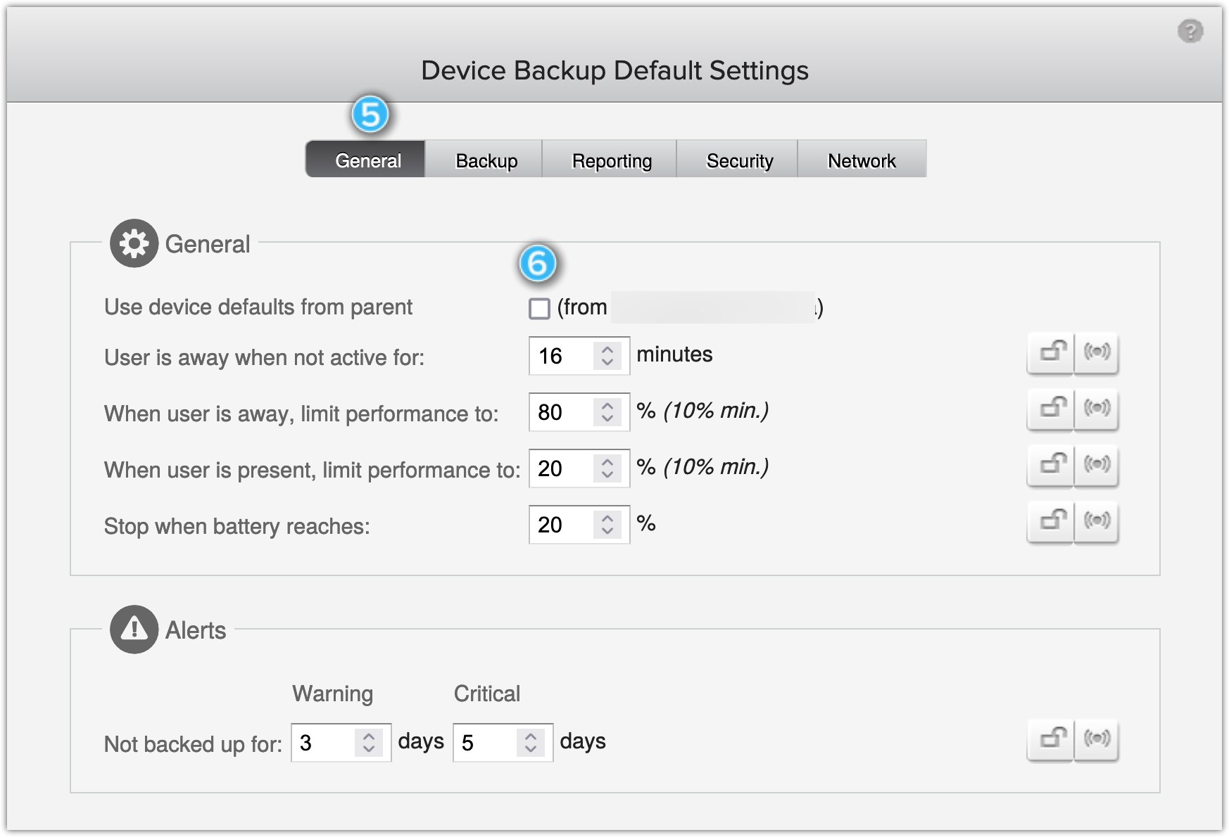
Task: Open the Reporting tab
Action: click(x=610, y=159)
